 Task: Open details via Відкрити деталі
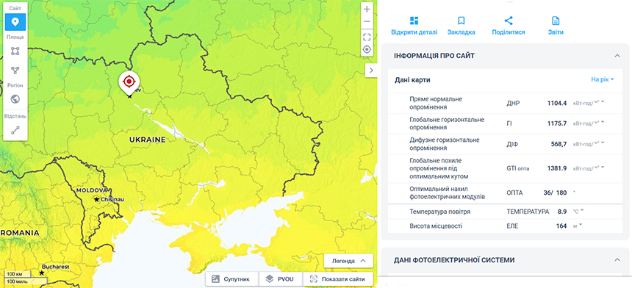414,26
